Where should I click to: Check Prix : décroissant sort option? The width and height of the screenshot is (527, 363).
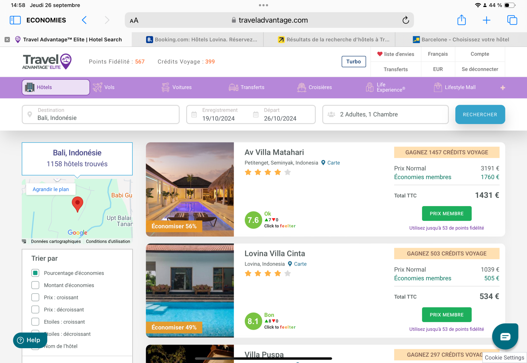pyautogui.click(x=35, y=309)
